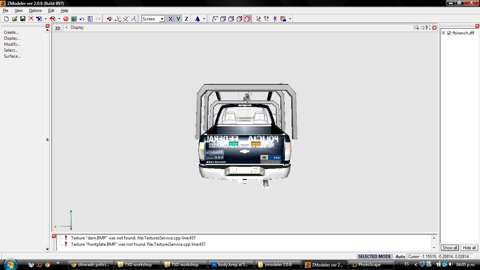Close the scene nodes panel
The height and width of the screenshot is (270, 480).
coord(477,26)
